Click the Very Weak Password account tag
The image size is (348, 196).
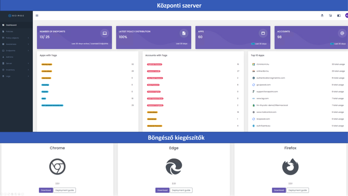(x=155, y=78)
